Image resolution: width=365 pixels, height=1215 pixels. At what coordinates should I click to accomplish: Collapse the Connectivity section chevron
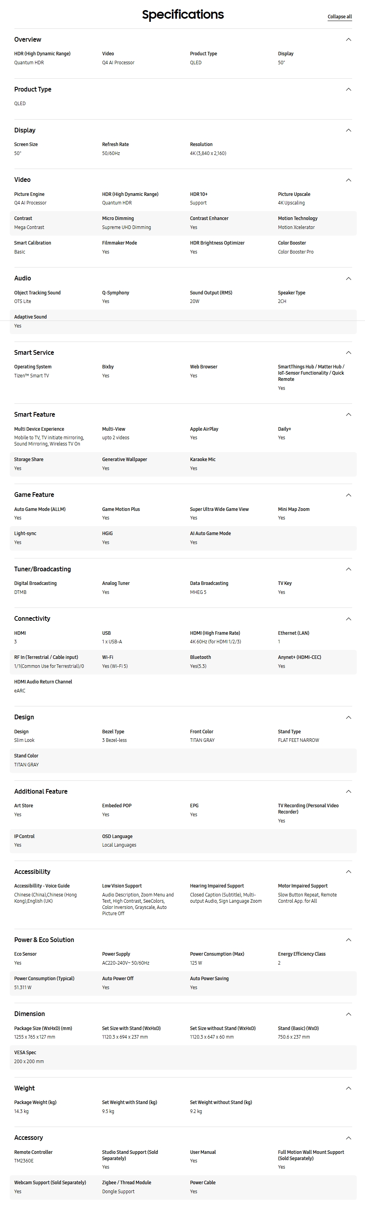click(349, 619)
